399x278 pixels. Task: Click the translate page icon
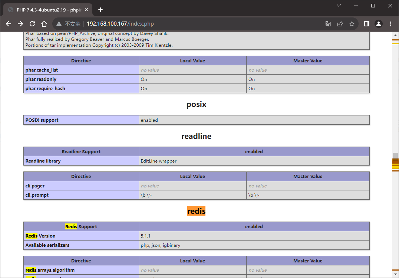coord(328,24)
